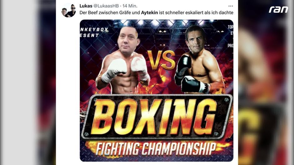Viewport: 294px width, 165px height.
Task: Open the boxing poster image attachment
Action: (x=157, y=90)
